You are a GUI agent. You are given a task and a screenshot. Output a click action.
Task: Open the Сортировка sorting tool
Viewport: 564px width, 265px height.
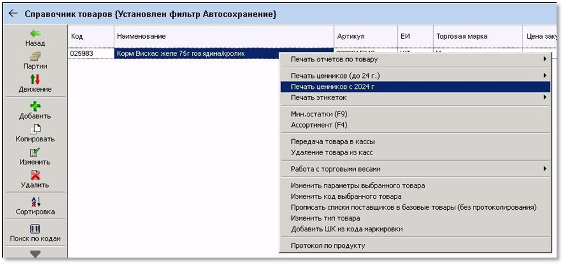(x=35, y=202)
